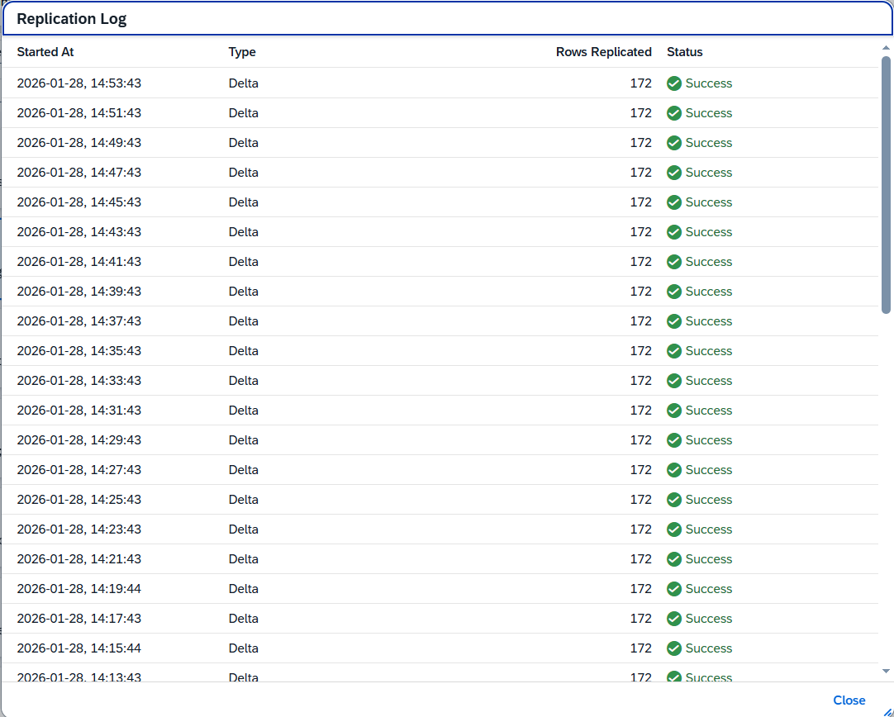Click the success status icon for 14:41:43
894x717 pixels.
[x=674, y=262]
